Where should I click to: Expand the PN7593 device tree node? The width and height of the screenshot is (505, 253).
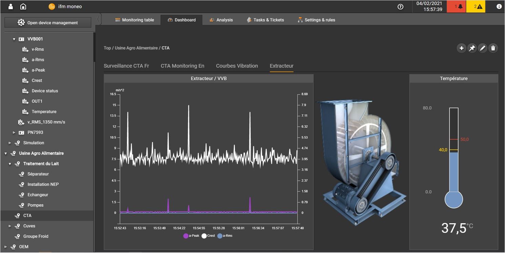tap(14, 132)
